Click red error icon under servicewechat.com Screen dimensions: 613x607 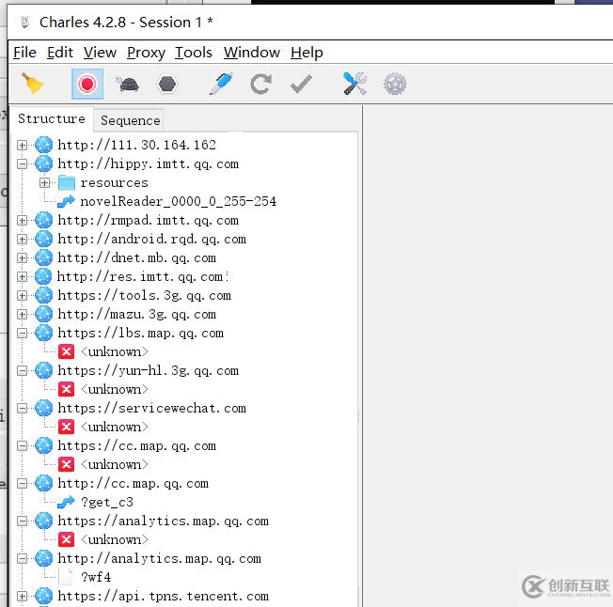pos(67,427)
